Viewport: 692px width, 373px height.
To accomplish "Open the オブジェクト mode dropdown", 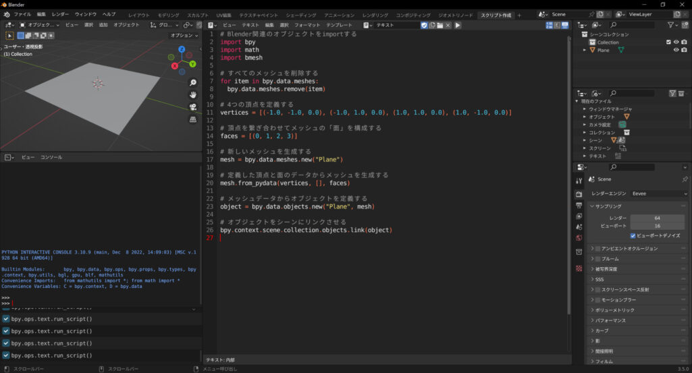I will [39, 25].
